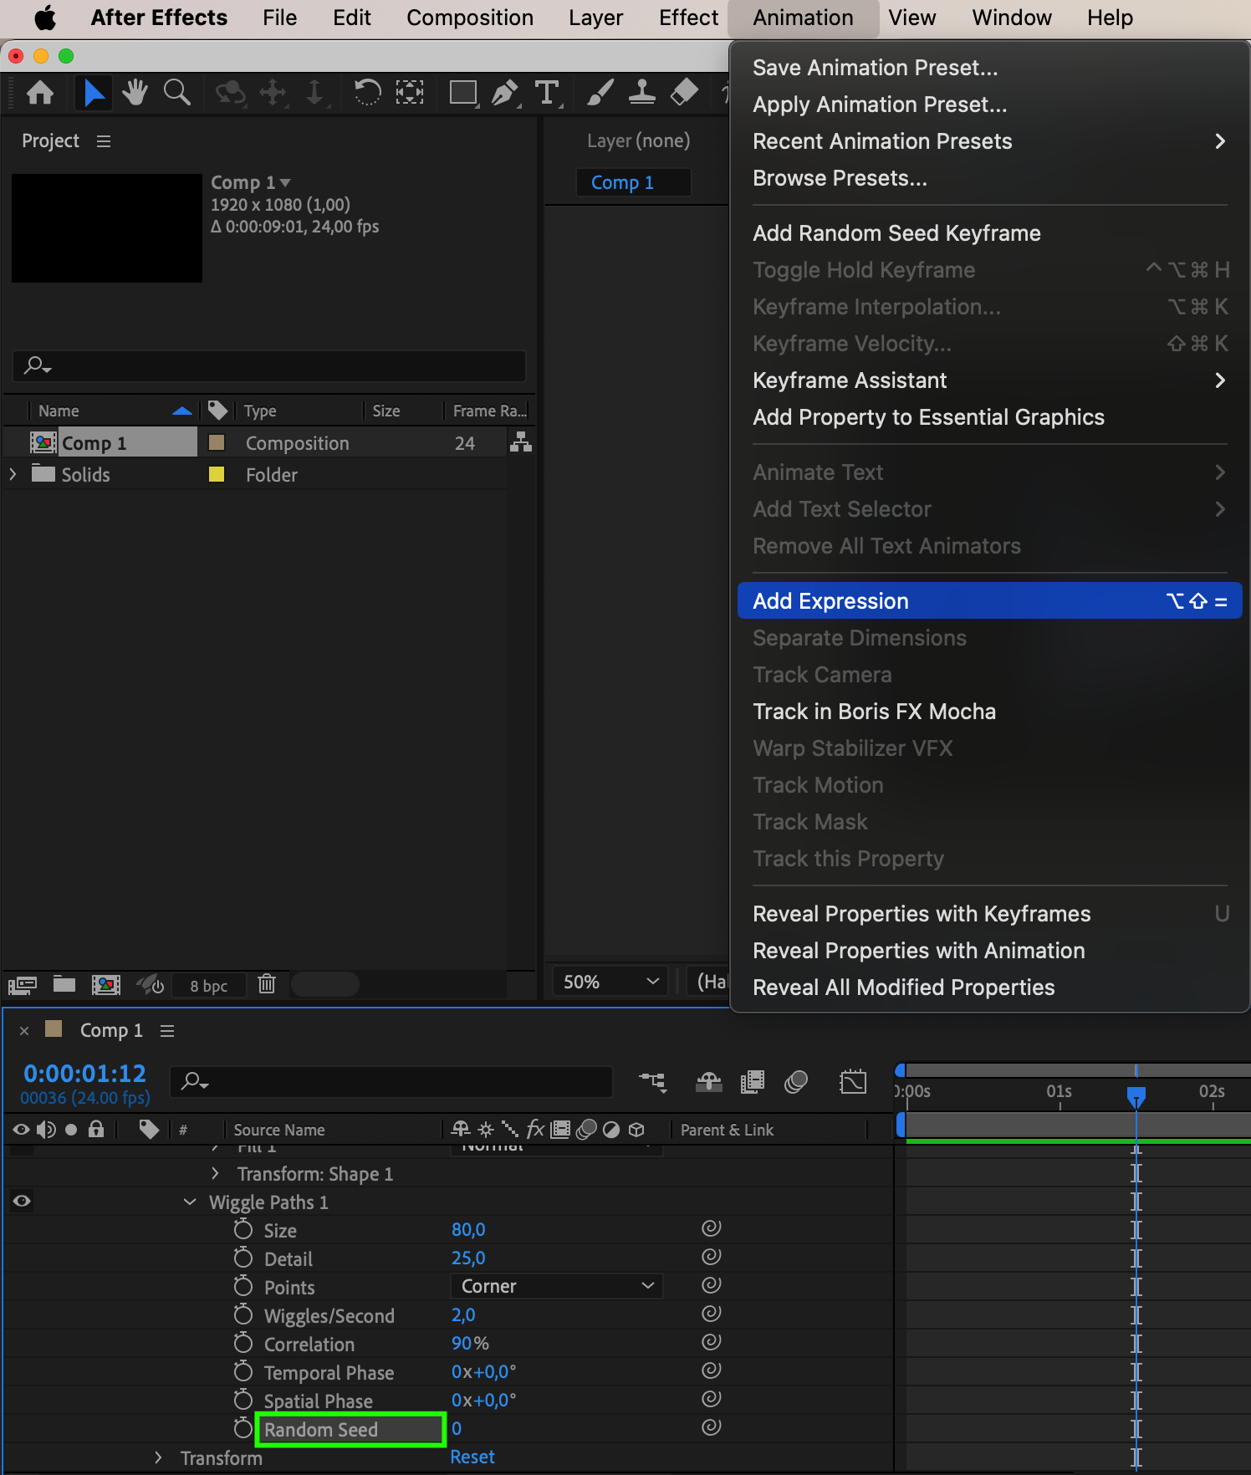Open the Points Corner dropdown
The height and width of the screenshot is (1475, 1251).
coord(556,1286)
